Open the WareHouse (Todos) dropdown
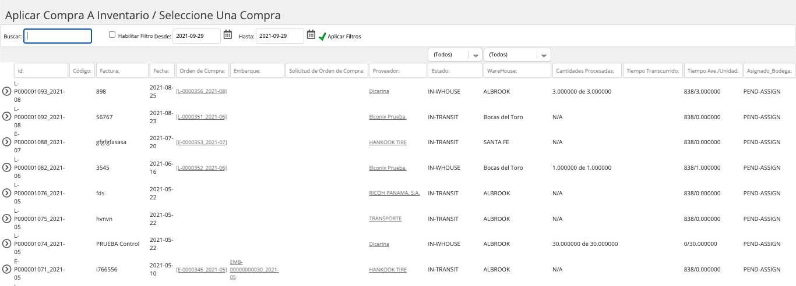 pyautogui.click(x=517, y=55)
